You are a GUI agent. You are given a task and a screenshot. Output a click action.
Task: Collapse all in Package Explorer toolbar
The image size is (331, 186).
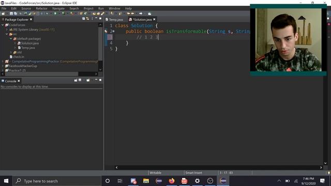(x=84, y=19)
